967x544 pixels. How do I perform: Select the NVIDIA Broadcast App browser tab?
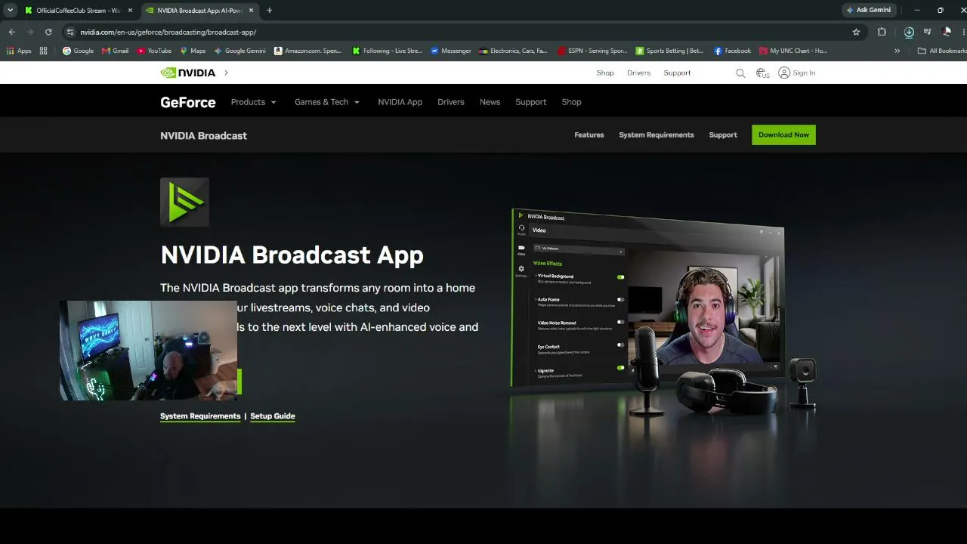pos(200,11)
